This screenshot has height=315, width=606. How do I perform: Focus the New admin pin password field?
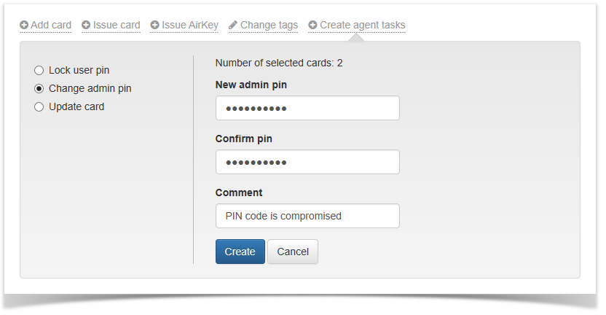pyautogui.click(x=307, y=108)
